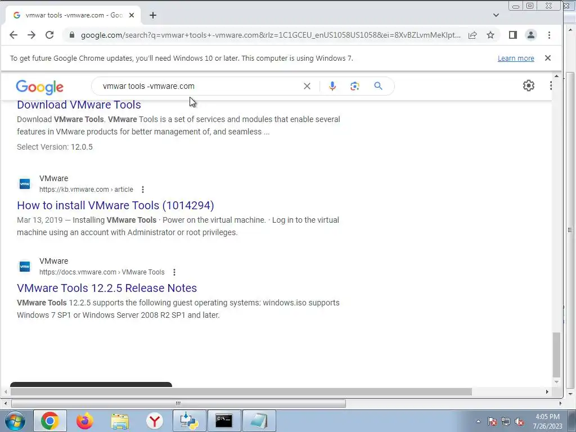Image resolution: width=576 pixels, height=432 pixels.
Task: Go to the Google logo homepage
Action: [40, 87]
